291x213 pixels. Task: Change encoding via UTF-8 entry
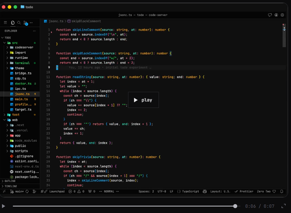coord(162,191)
